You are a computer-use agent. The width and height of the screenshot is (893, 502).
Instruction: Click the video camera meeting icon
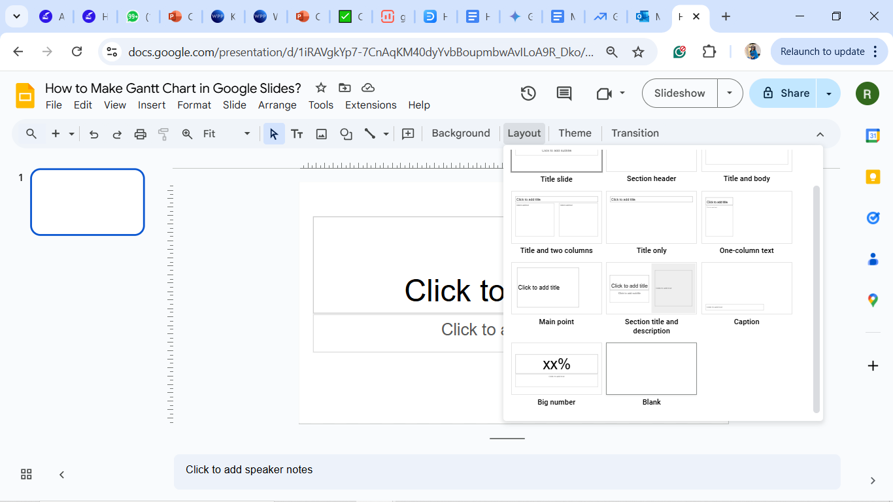(604, 93)
